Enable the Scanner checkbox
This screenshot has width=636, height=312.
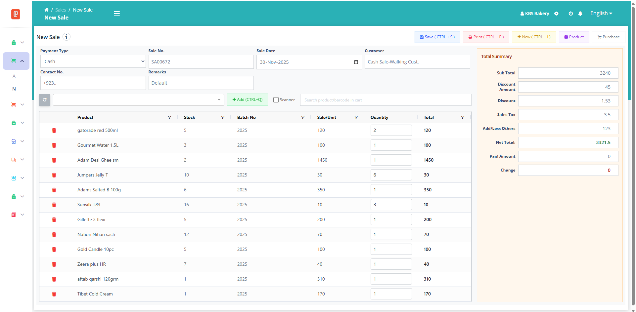click(x=276, y=100)
